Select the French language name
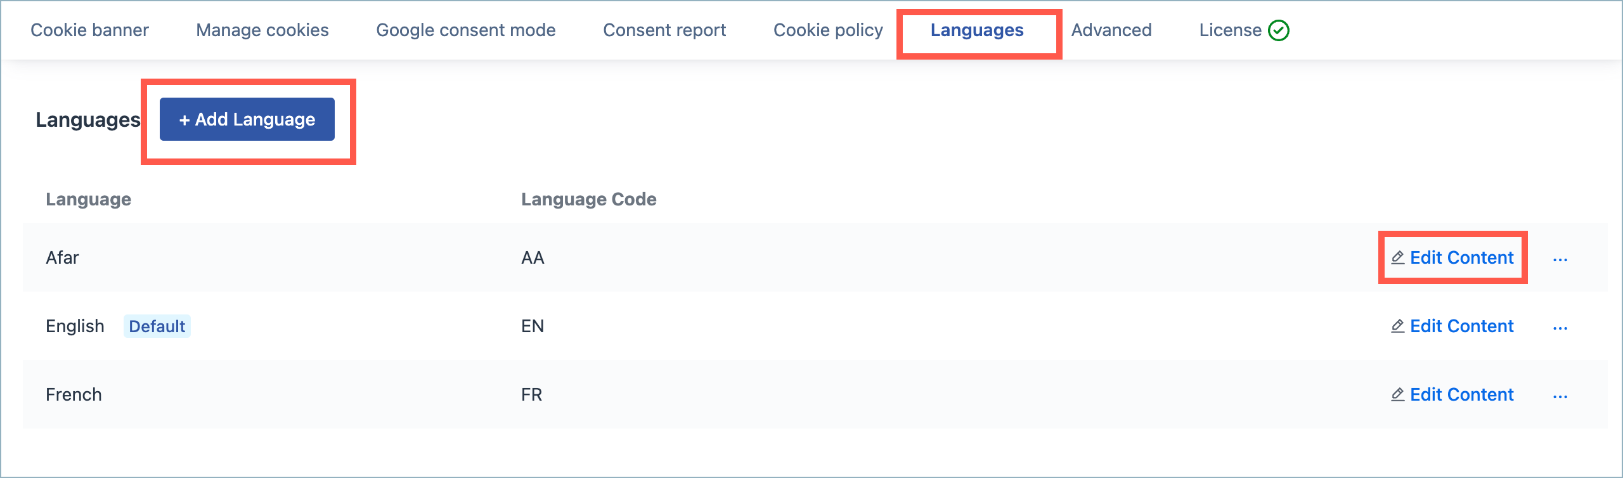1623x478 pixels. pos(74,394)
